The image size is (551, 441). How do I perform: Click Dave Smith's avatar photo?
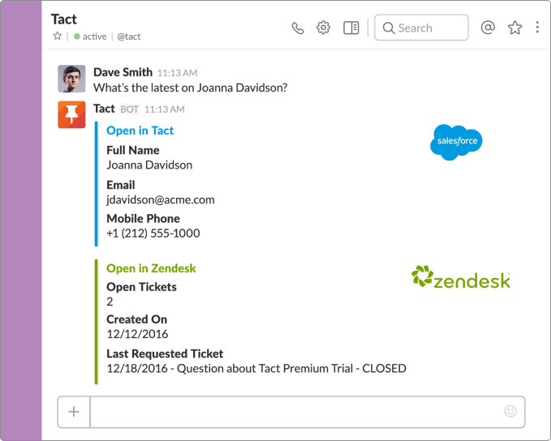[x=71, y=79]
